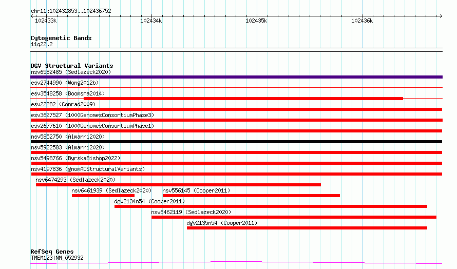This screenshot has height=269, width=457.
Task: Select the red bar under dgv2134n54
Action: (x=271, y=206)
